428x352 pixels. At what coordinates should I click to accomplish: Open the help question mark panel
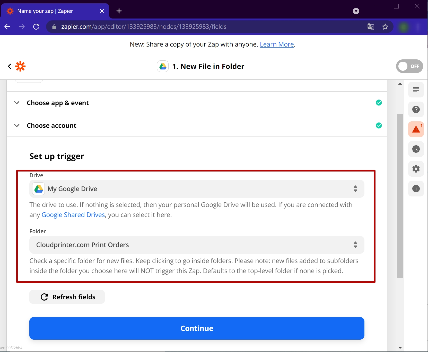416,110
